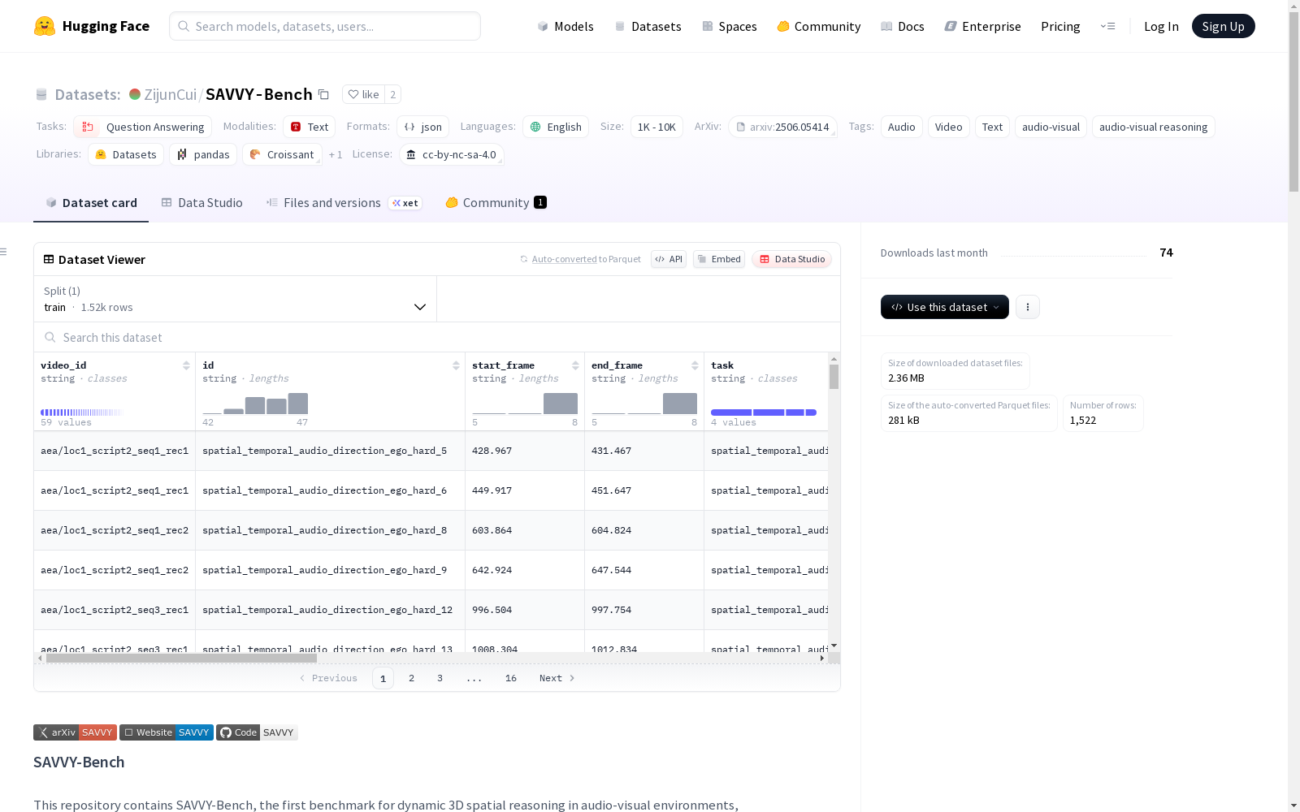This screenshot has height=812, width=1300.
Task: Select the Audio tag
Action: [901, 127]
